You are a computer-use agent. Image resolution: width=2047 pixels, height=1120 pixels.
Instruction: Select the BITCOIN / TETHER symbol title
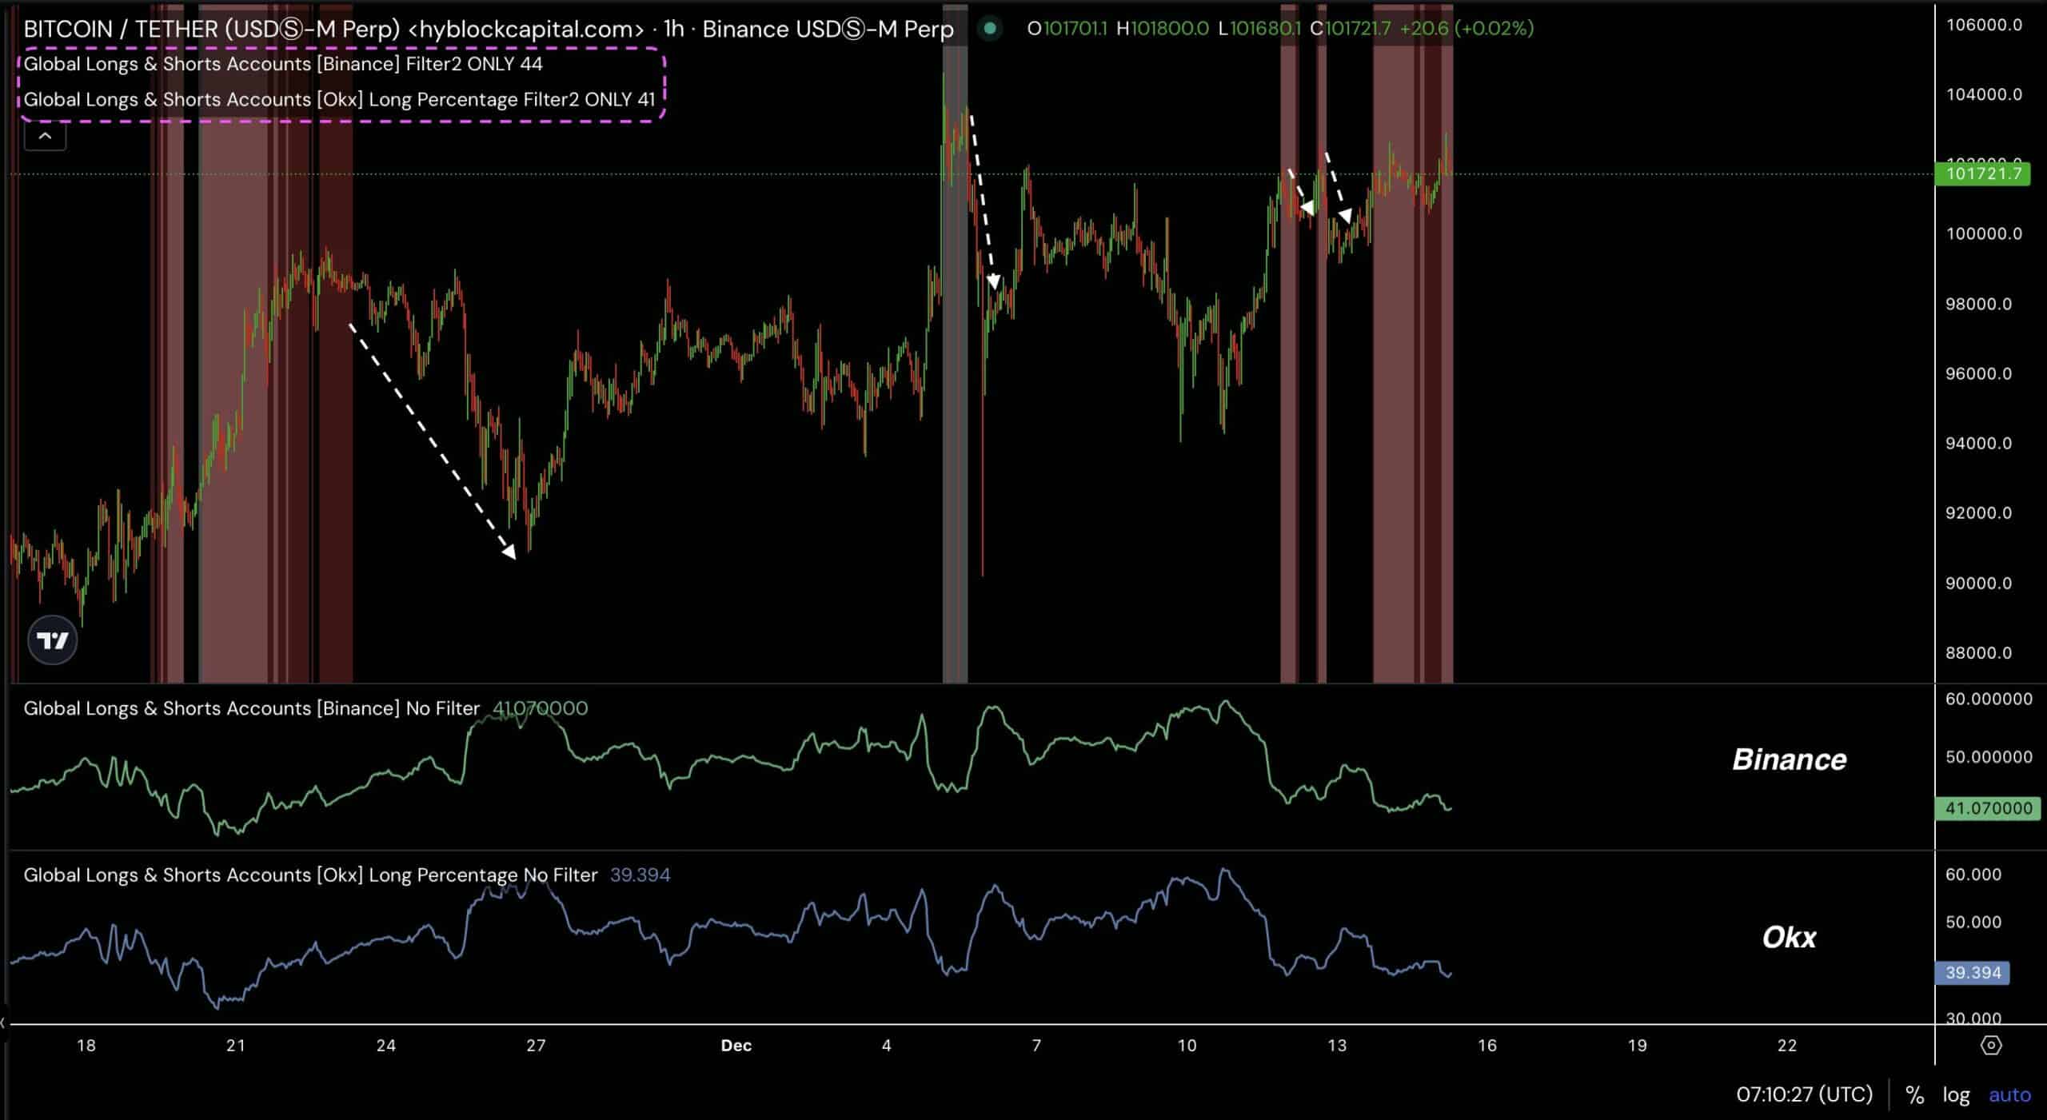click(x=489, y=29)
